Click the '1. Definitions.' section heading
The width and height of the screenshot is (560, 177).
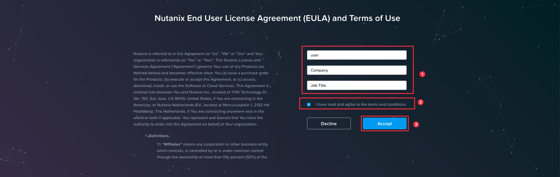157,136
